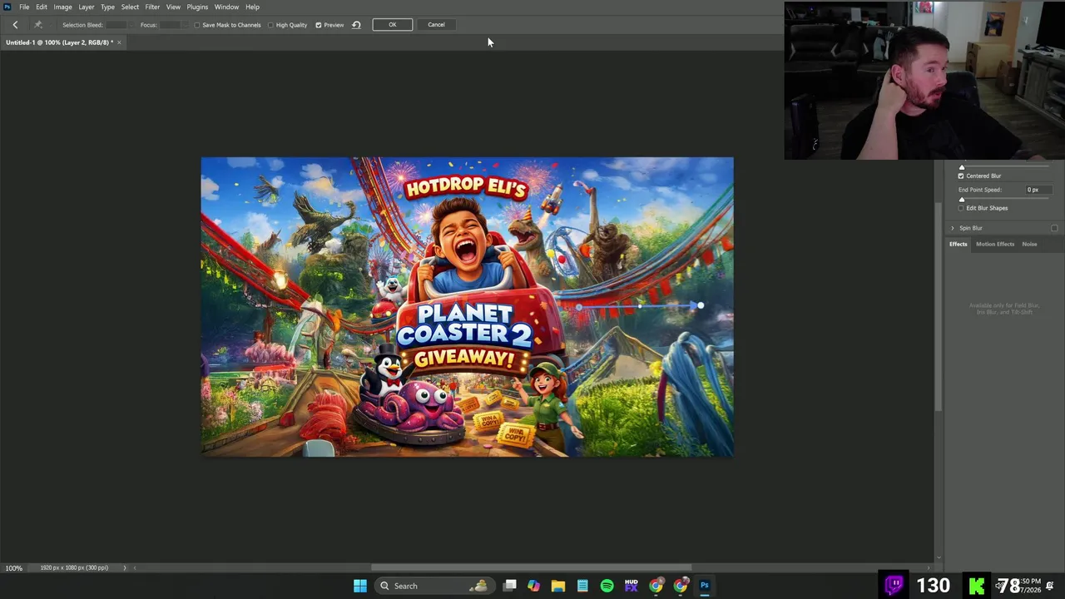The height and width of the screenshot is (599, 1065).
Task: Enable the High Quality checkbox
Action: [270, 25]
